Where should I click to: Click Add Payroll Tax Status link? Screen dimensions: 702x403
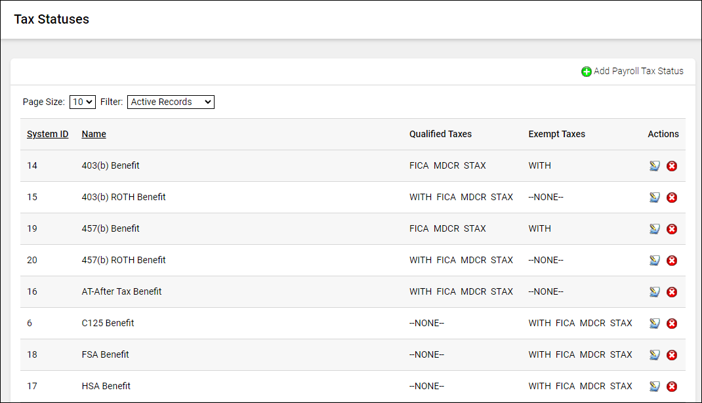pyautogui.click(x=638, y=71)
